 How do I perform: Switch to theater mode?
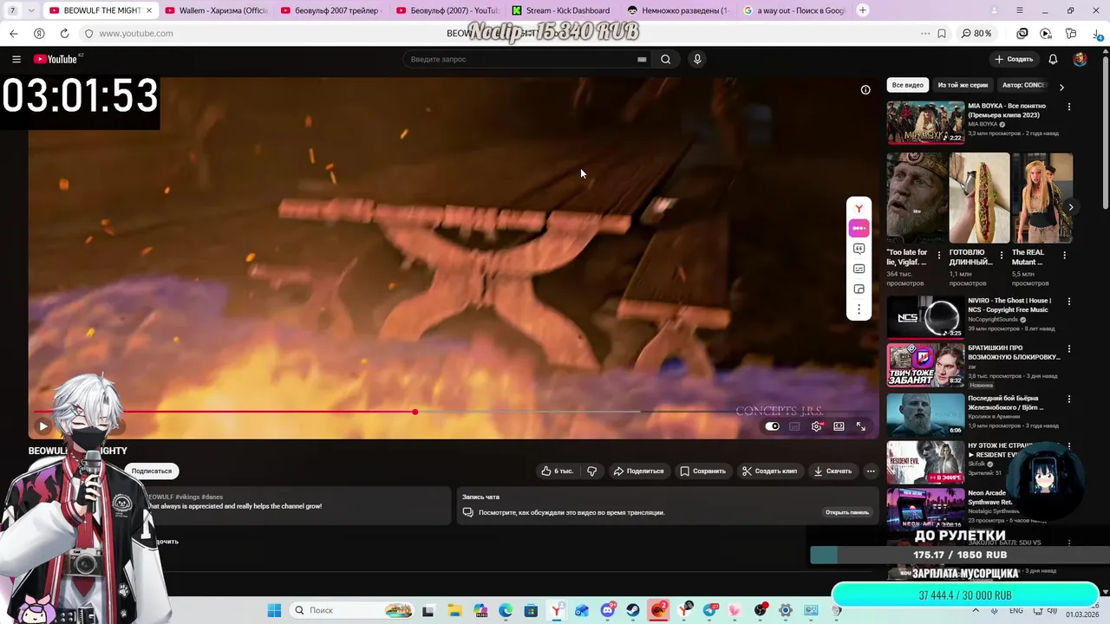point(839,426)
